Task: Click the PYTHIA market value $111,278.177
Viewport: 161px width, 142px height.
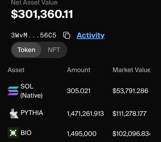Action: (x=129, y=113)
